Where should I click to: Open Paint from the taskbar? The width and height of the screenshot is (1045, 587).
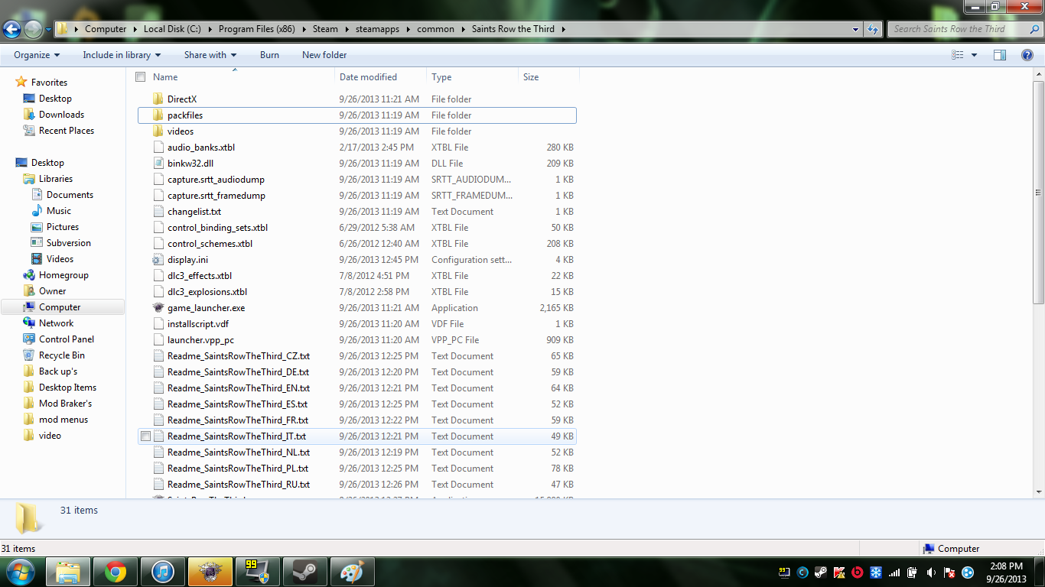[353, 572]
